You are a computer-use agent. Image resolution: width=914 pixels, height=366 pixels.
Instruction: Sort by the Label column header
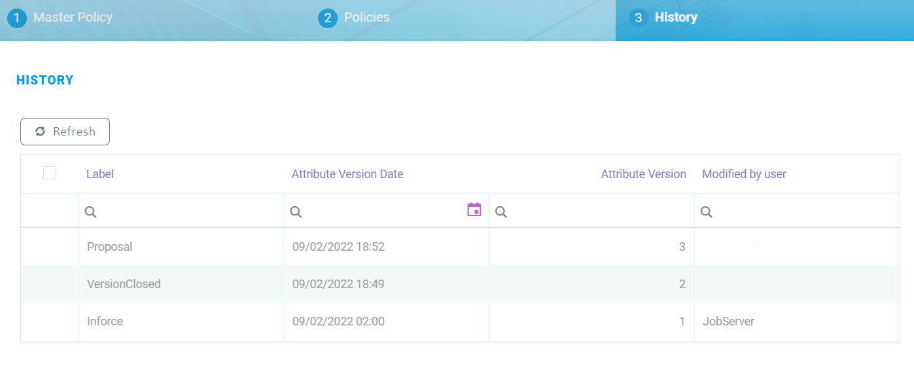[x=100, y=174]
